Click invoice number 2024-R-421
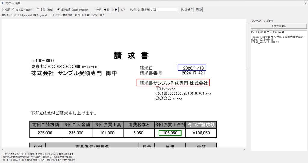The image size is (308, 163). [193, 73]
